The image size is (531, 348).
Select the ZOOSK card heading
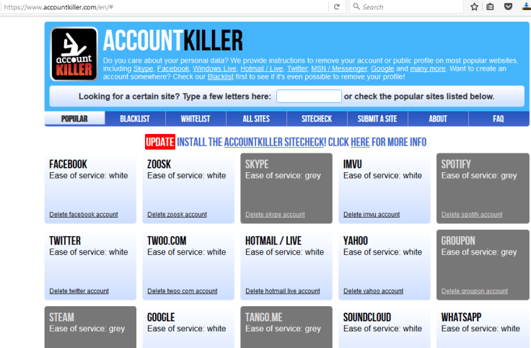point(159,164)
